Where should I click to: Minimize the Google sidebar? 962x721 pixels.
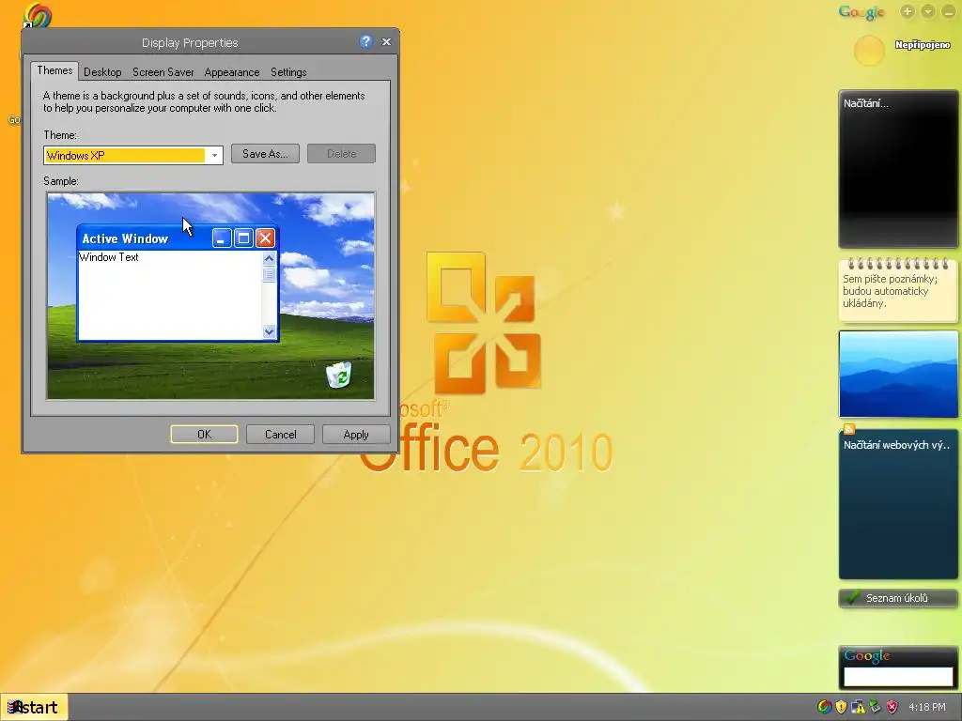click(949, 11)
